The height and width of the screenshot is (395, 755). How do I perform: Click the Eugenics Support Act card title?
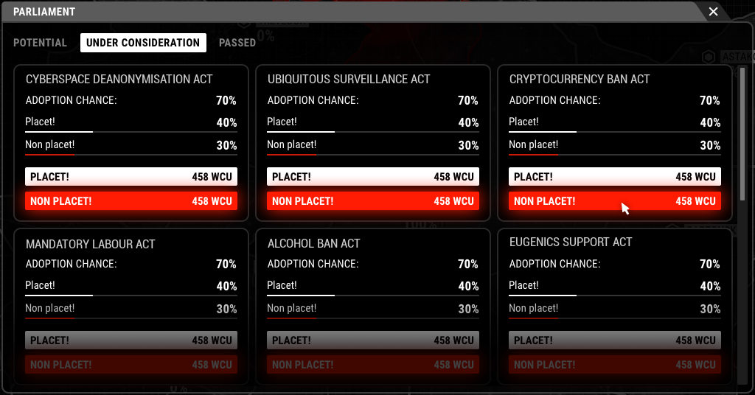(571, 242)
